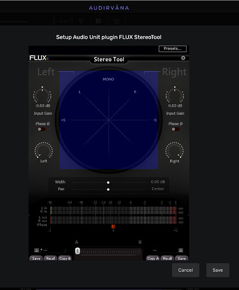
Task: Click Copy A button
Action: pyautogui.click(x=153, y=258)
